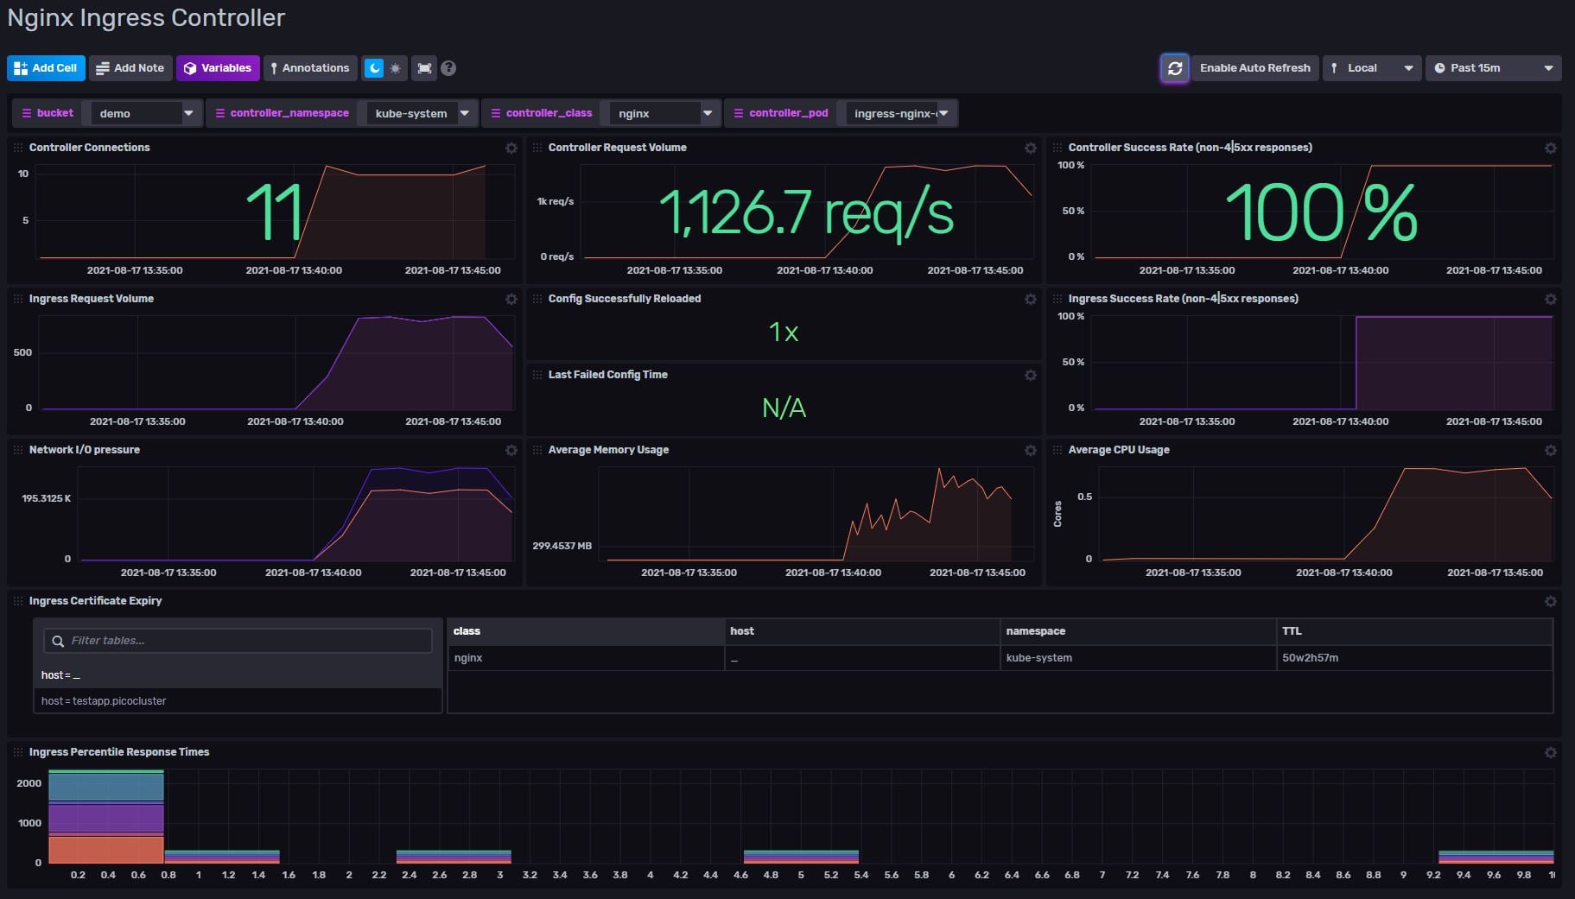Open help via the question mark icon
Image resolution: width=1575 pixels, height=899 pixels.
(448, 67)
